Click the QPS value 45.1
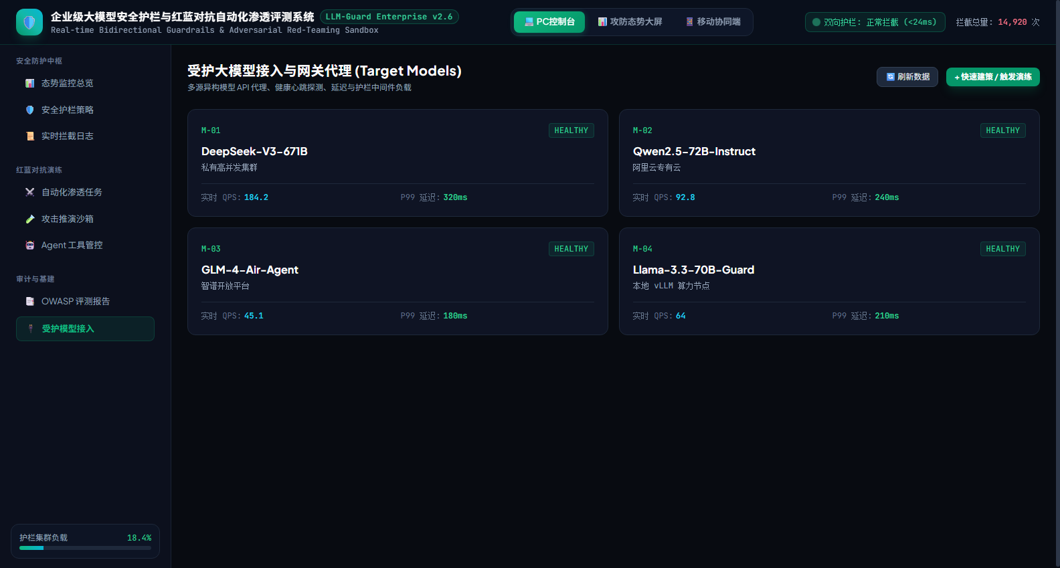1060x568 pixels. (254, 316)
